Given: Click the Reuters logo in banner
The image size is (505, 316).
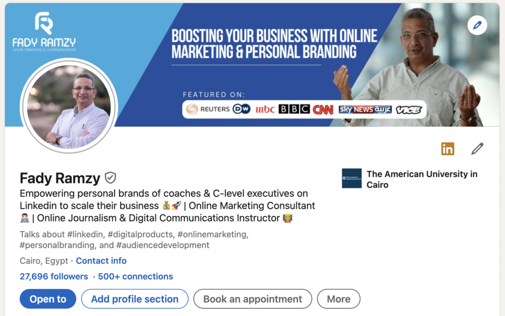Looking at the screenshot, I should point(208,109).
